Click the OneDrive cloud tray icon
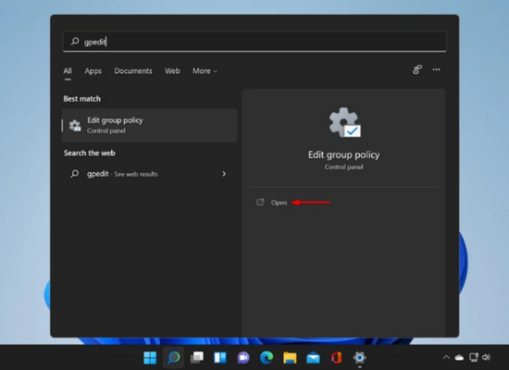 459,358
